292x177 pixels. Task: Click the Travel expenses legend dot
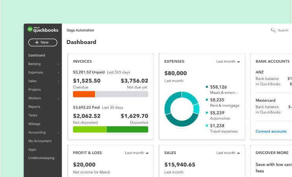pos(207,125)
